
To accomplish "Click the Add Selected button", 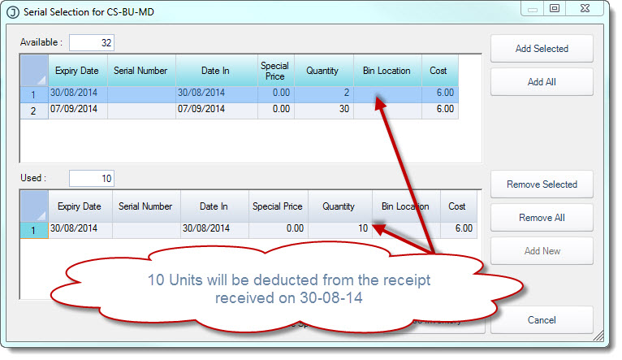I will tap(542, 49).
